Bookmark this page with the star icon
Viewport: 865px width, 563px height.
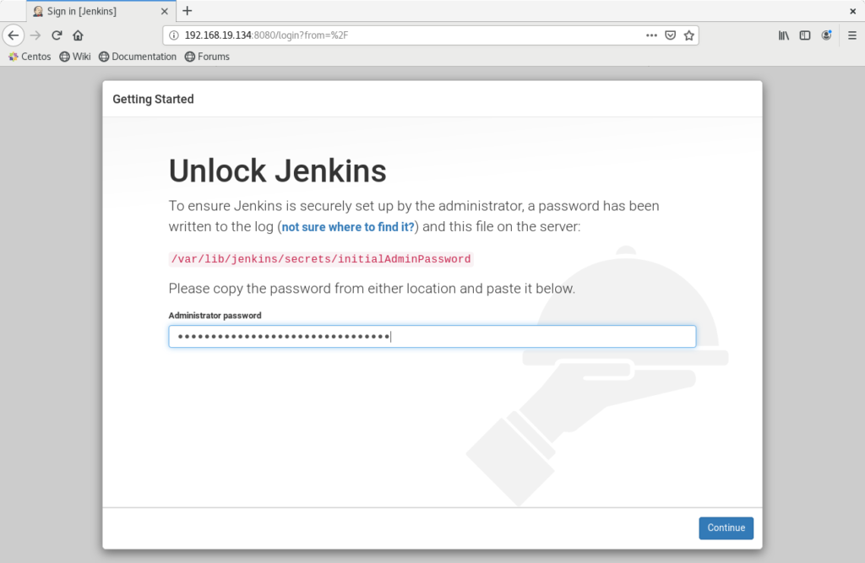[689, 35]
